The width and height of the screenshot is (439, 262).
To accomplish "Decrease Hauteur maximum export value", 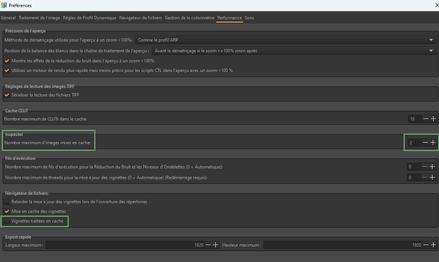I will [x=424, y=245].
